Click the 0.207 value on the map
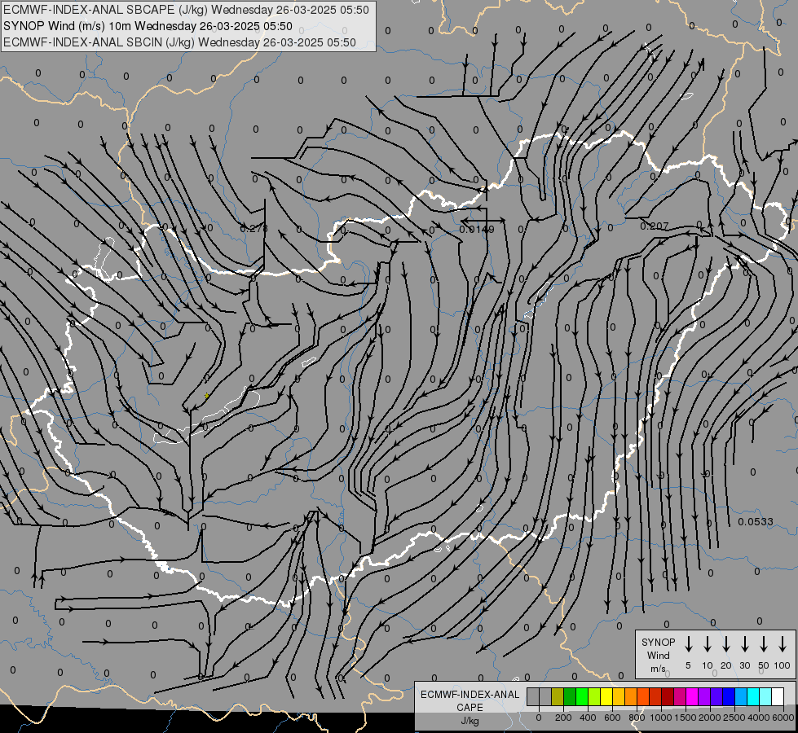 (x=655, y=226)
